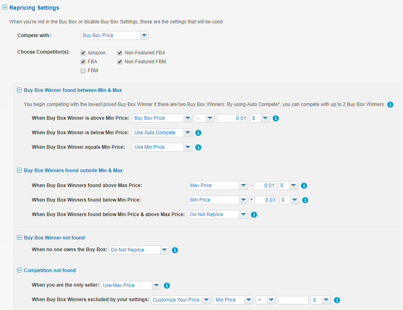Image resolution: width=403 pixels, height=310 pixels.
Task: Uncheck the Amazon competitor checkbox
Action: click(x=83, y=53)
